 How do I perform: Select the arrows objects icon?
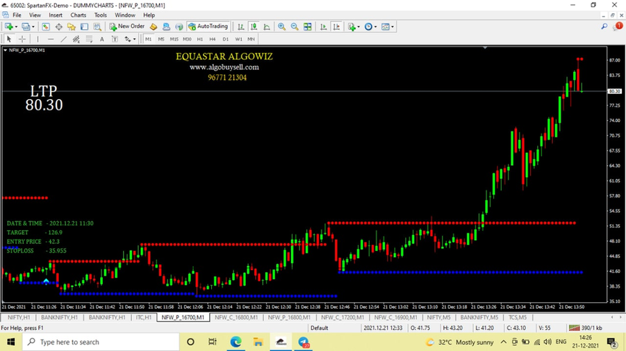click(x=127, y=39)
